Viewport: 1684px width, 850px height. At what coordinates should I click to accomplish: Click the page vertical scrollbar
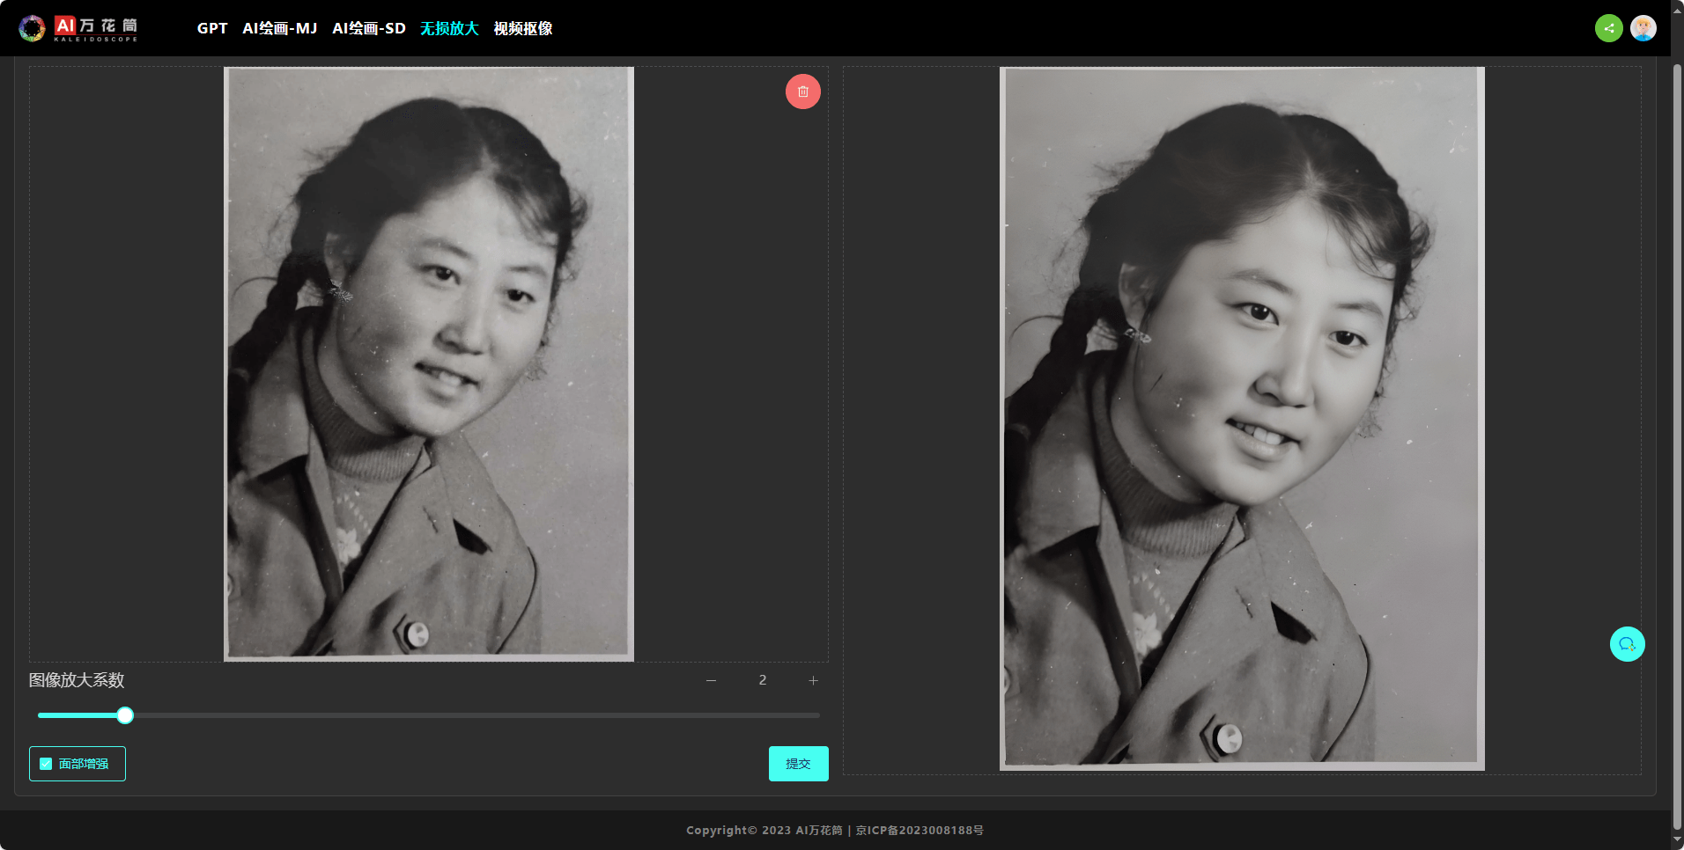(x=1677, y=440)
